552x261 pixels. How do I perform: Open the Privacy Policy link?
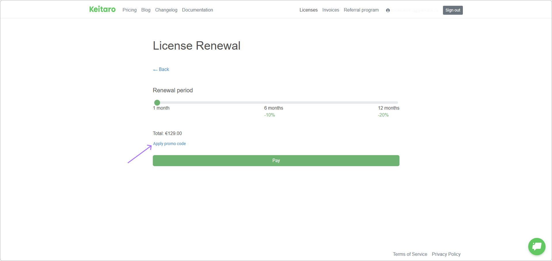[446, 254]
